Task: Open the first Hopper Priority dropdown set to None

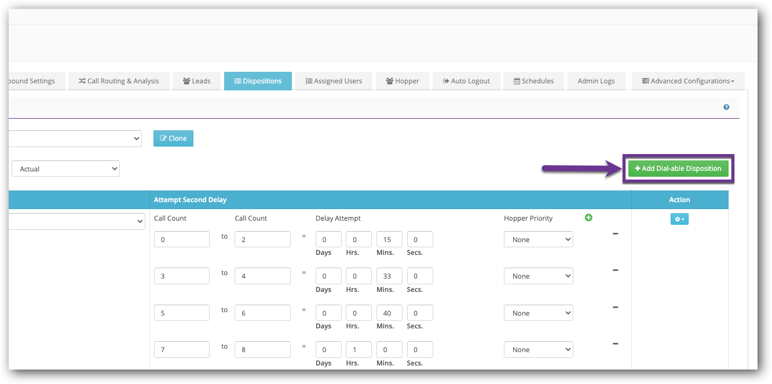Action: (x=538, y=239)
